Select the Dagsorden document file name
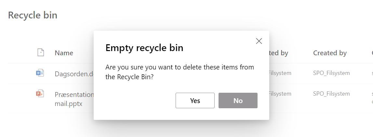Viewport: 373px width, 137px height. (x=74, y=74)
